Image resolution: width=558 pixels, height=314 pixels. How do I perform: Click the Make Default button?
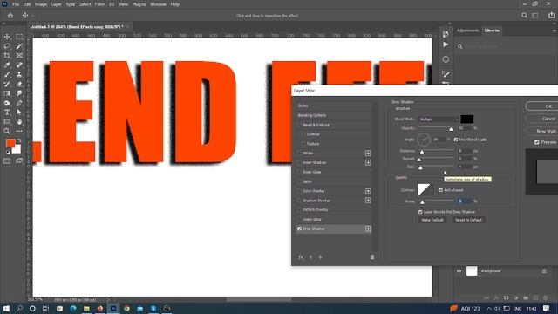[432, 220]
